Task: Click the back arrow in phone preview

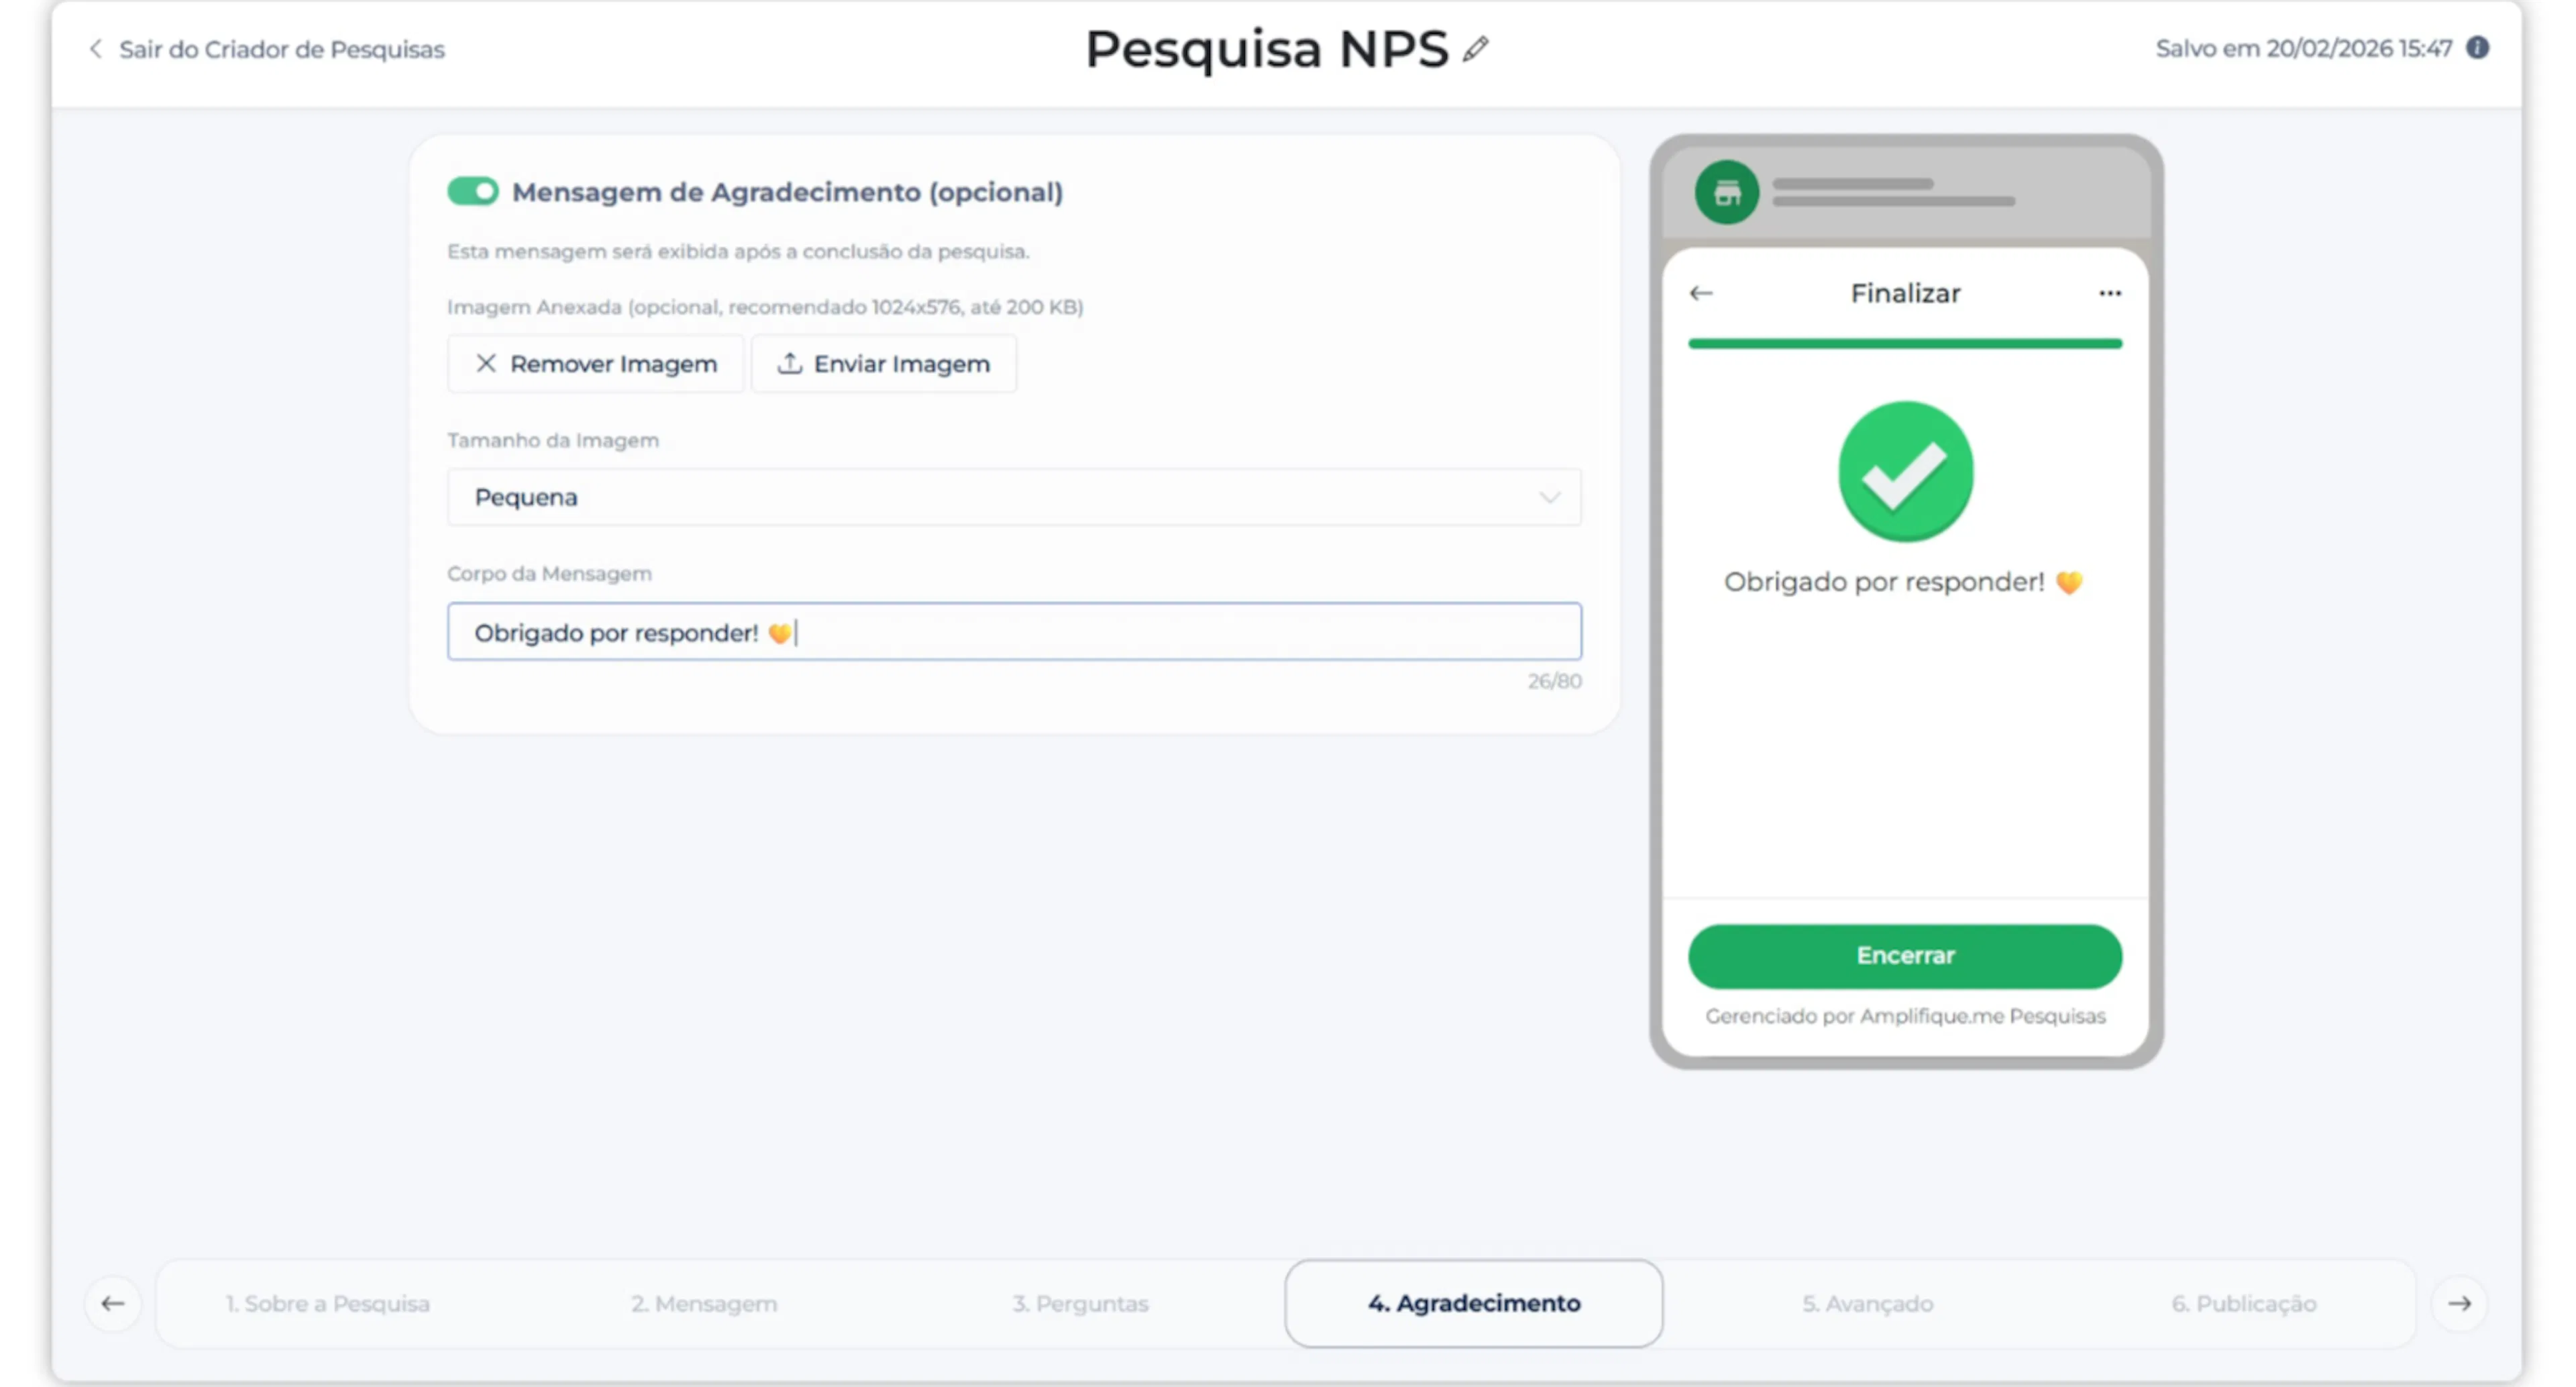Action: pyautogui.click(x=1701, y=293)
